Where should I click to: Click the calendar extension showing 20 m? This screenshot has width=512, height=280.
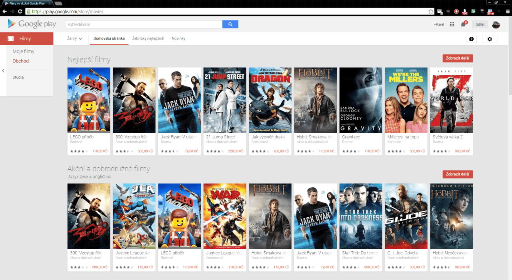490,12
